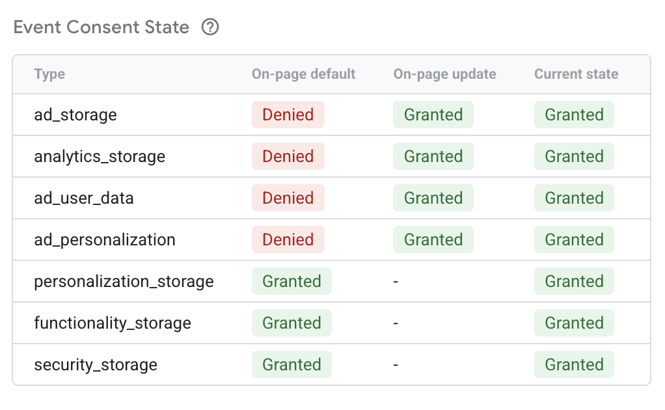Image resolution: width=665 pixels, height=410 pixels.
Task: Click the help icon beside Event Consent State
Action: click(x=210, y=27)
